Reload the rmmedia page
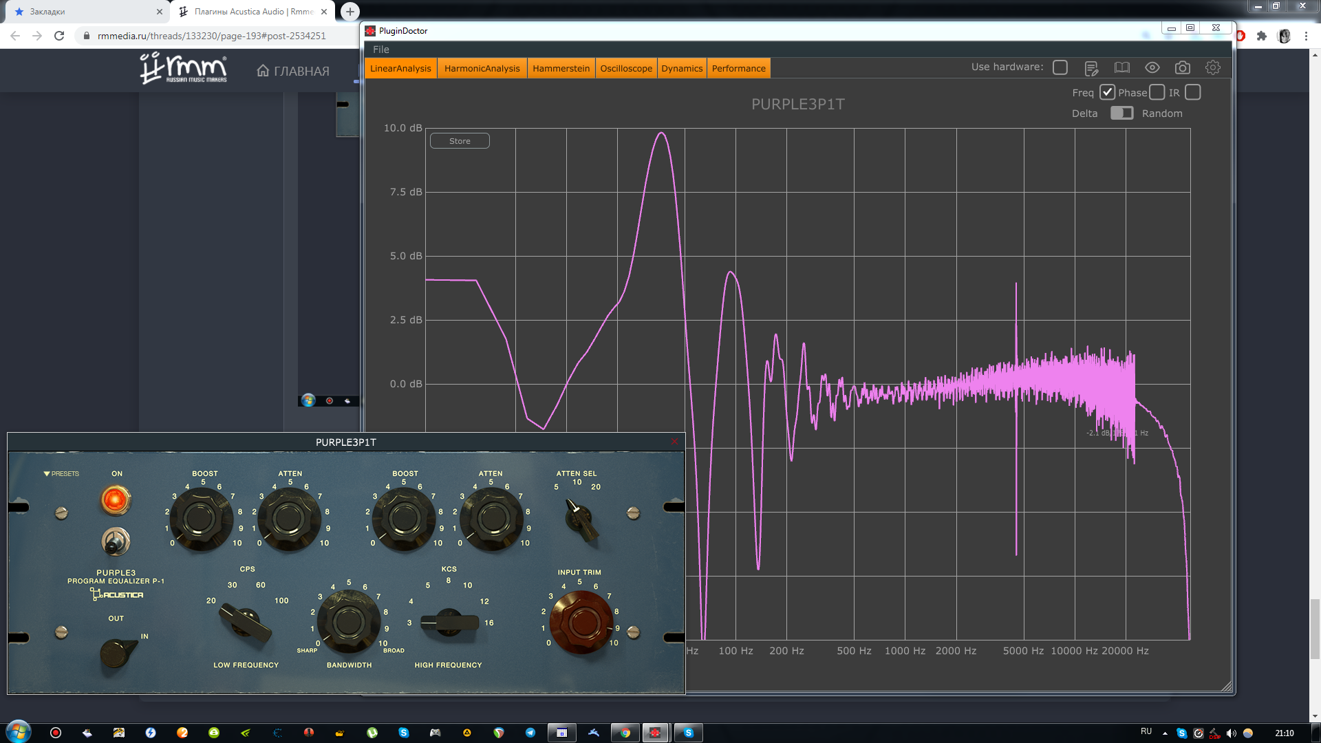 click(59, 36)
